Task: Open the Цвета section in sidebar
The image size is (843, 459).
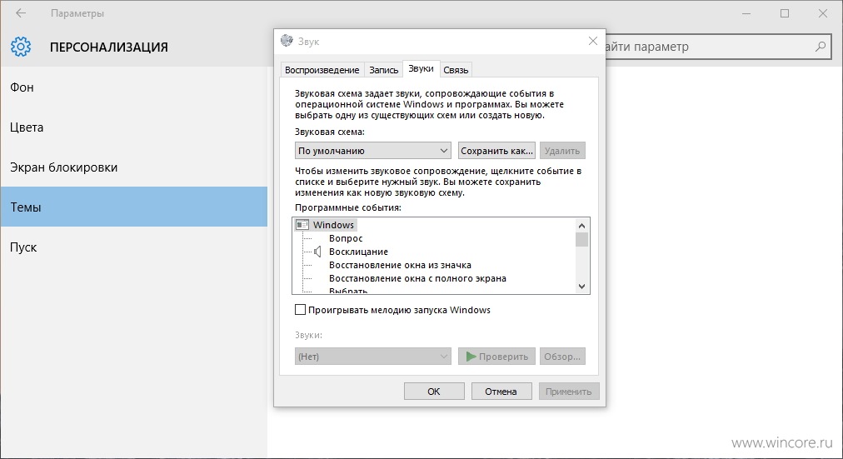Action: point(134,127)
